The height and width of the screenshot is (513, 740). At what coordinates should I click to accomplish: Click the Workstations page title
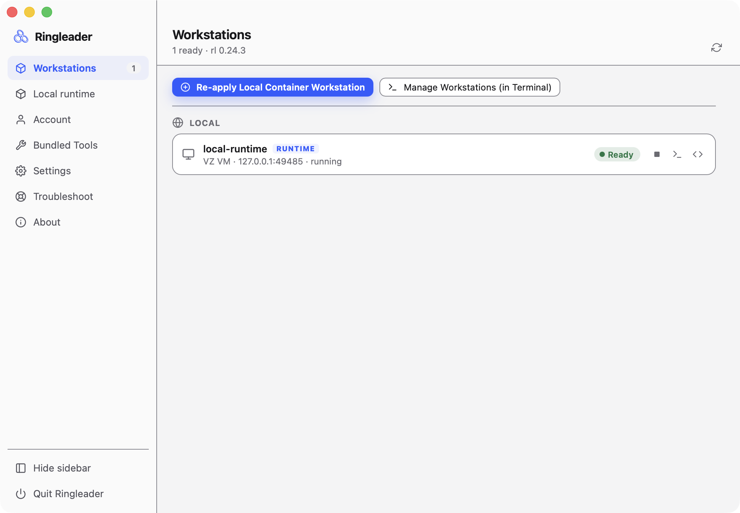click(x=212, y=35)
